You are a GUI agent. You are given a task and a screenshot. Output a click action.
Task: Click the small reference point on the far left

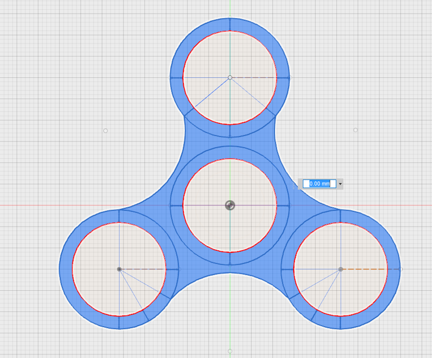point(105,130)
